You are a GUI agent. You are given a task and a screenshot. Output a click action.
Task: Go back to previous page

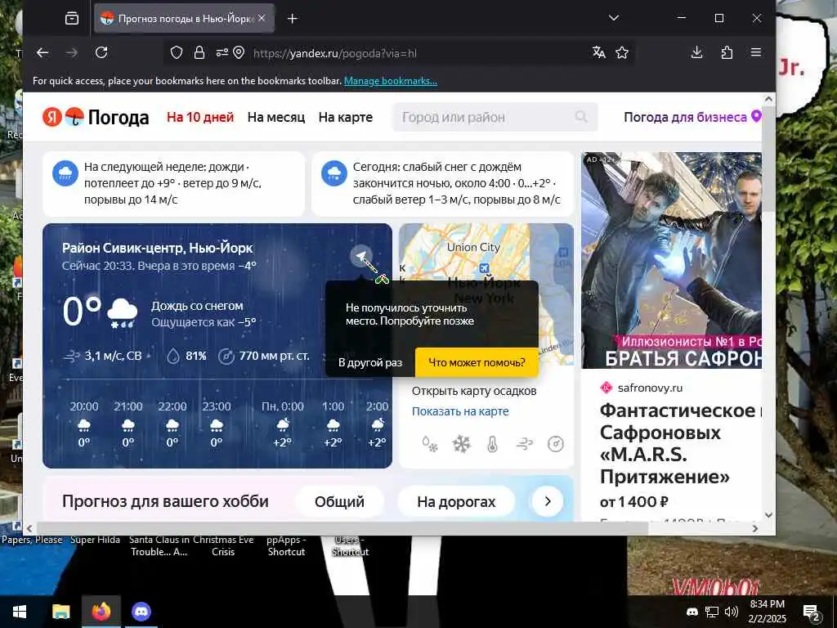[43, 52]
